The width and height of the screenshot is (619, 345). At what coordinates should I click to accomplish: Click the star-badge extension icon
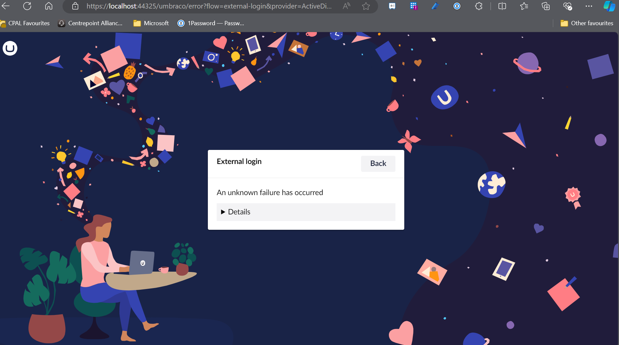[x=392, y=6]
